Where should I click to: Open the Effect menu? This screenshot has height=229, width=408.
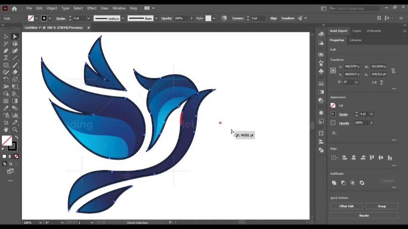pyautogui.click(x=92, y=8)
